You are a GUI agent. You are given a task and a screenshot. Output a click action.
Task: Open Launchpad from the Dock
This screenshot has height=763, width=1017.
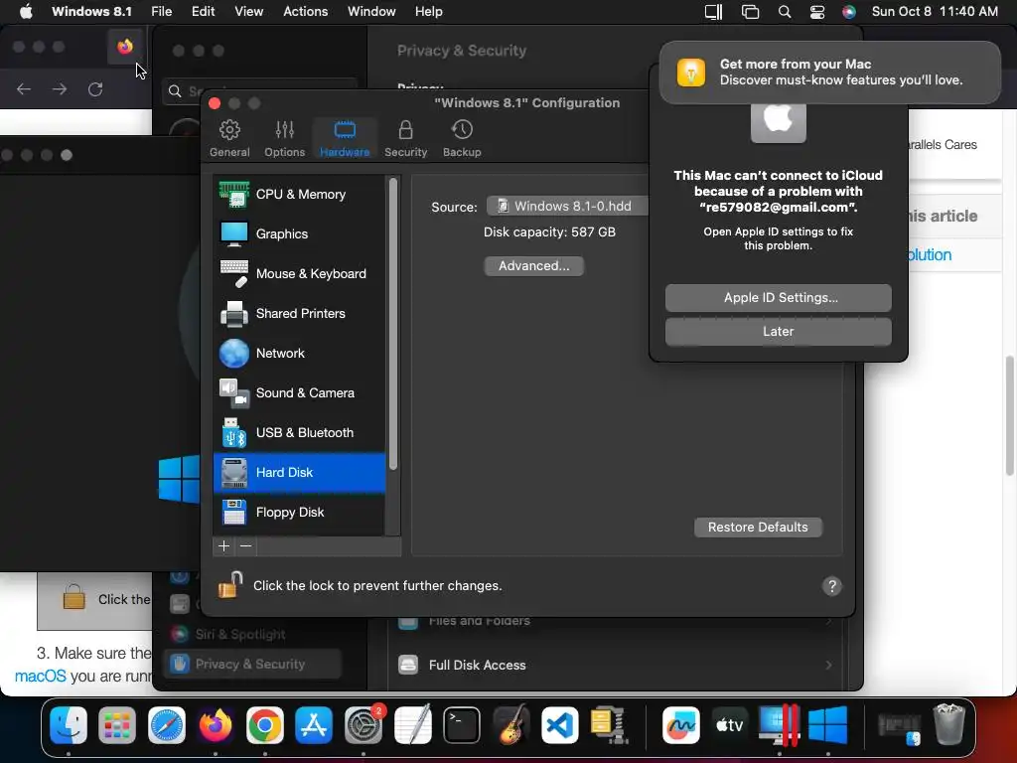pos(117,724)
